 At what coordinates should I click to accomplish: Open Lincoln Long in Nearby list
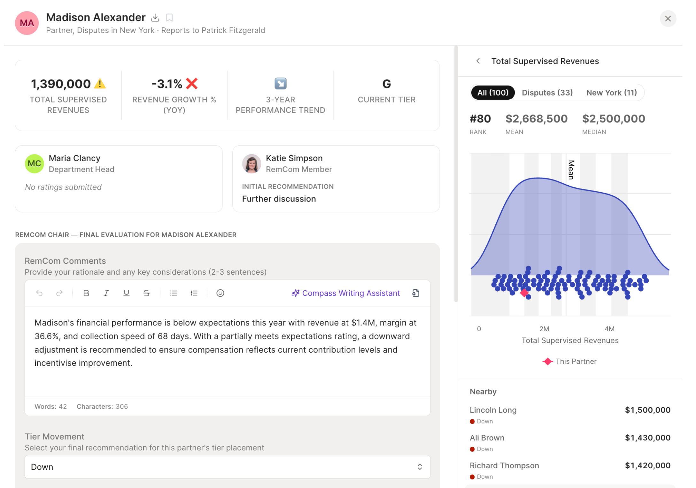[493, 410]
